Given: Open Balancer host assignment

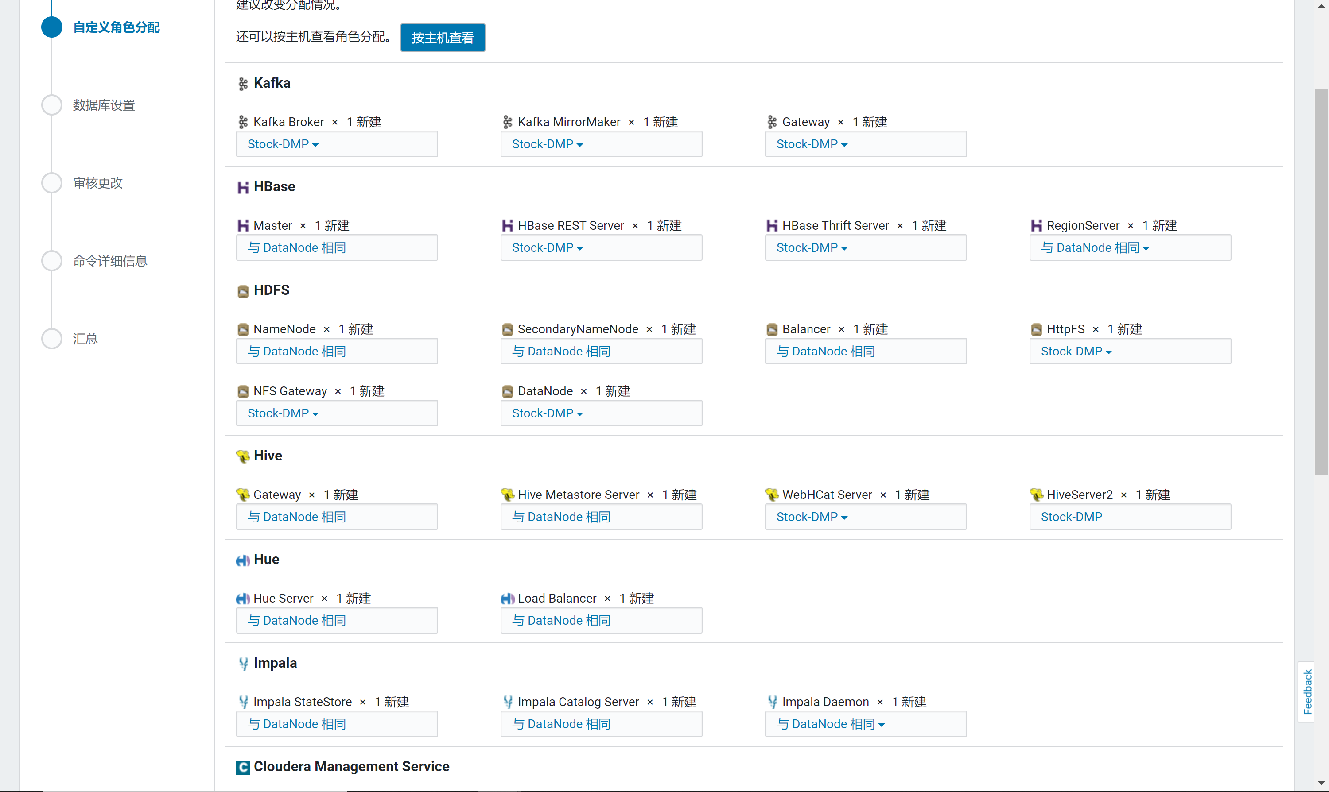Looking at the screenshot, I should tap(866, 351).
